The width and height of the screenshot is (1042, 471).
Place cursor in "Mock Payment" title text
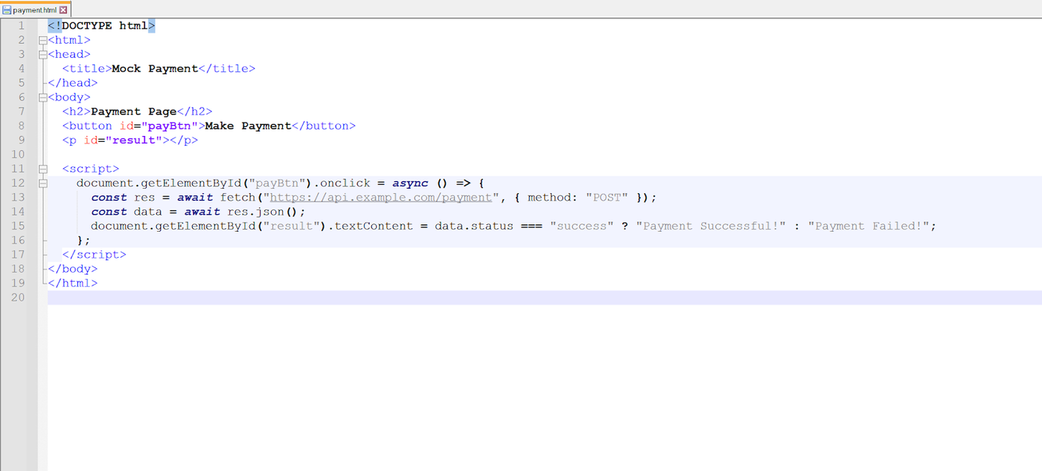(155, 68)
